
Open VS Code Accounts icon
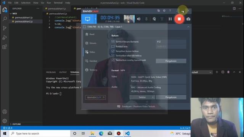click(5, 112)
